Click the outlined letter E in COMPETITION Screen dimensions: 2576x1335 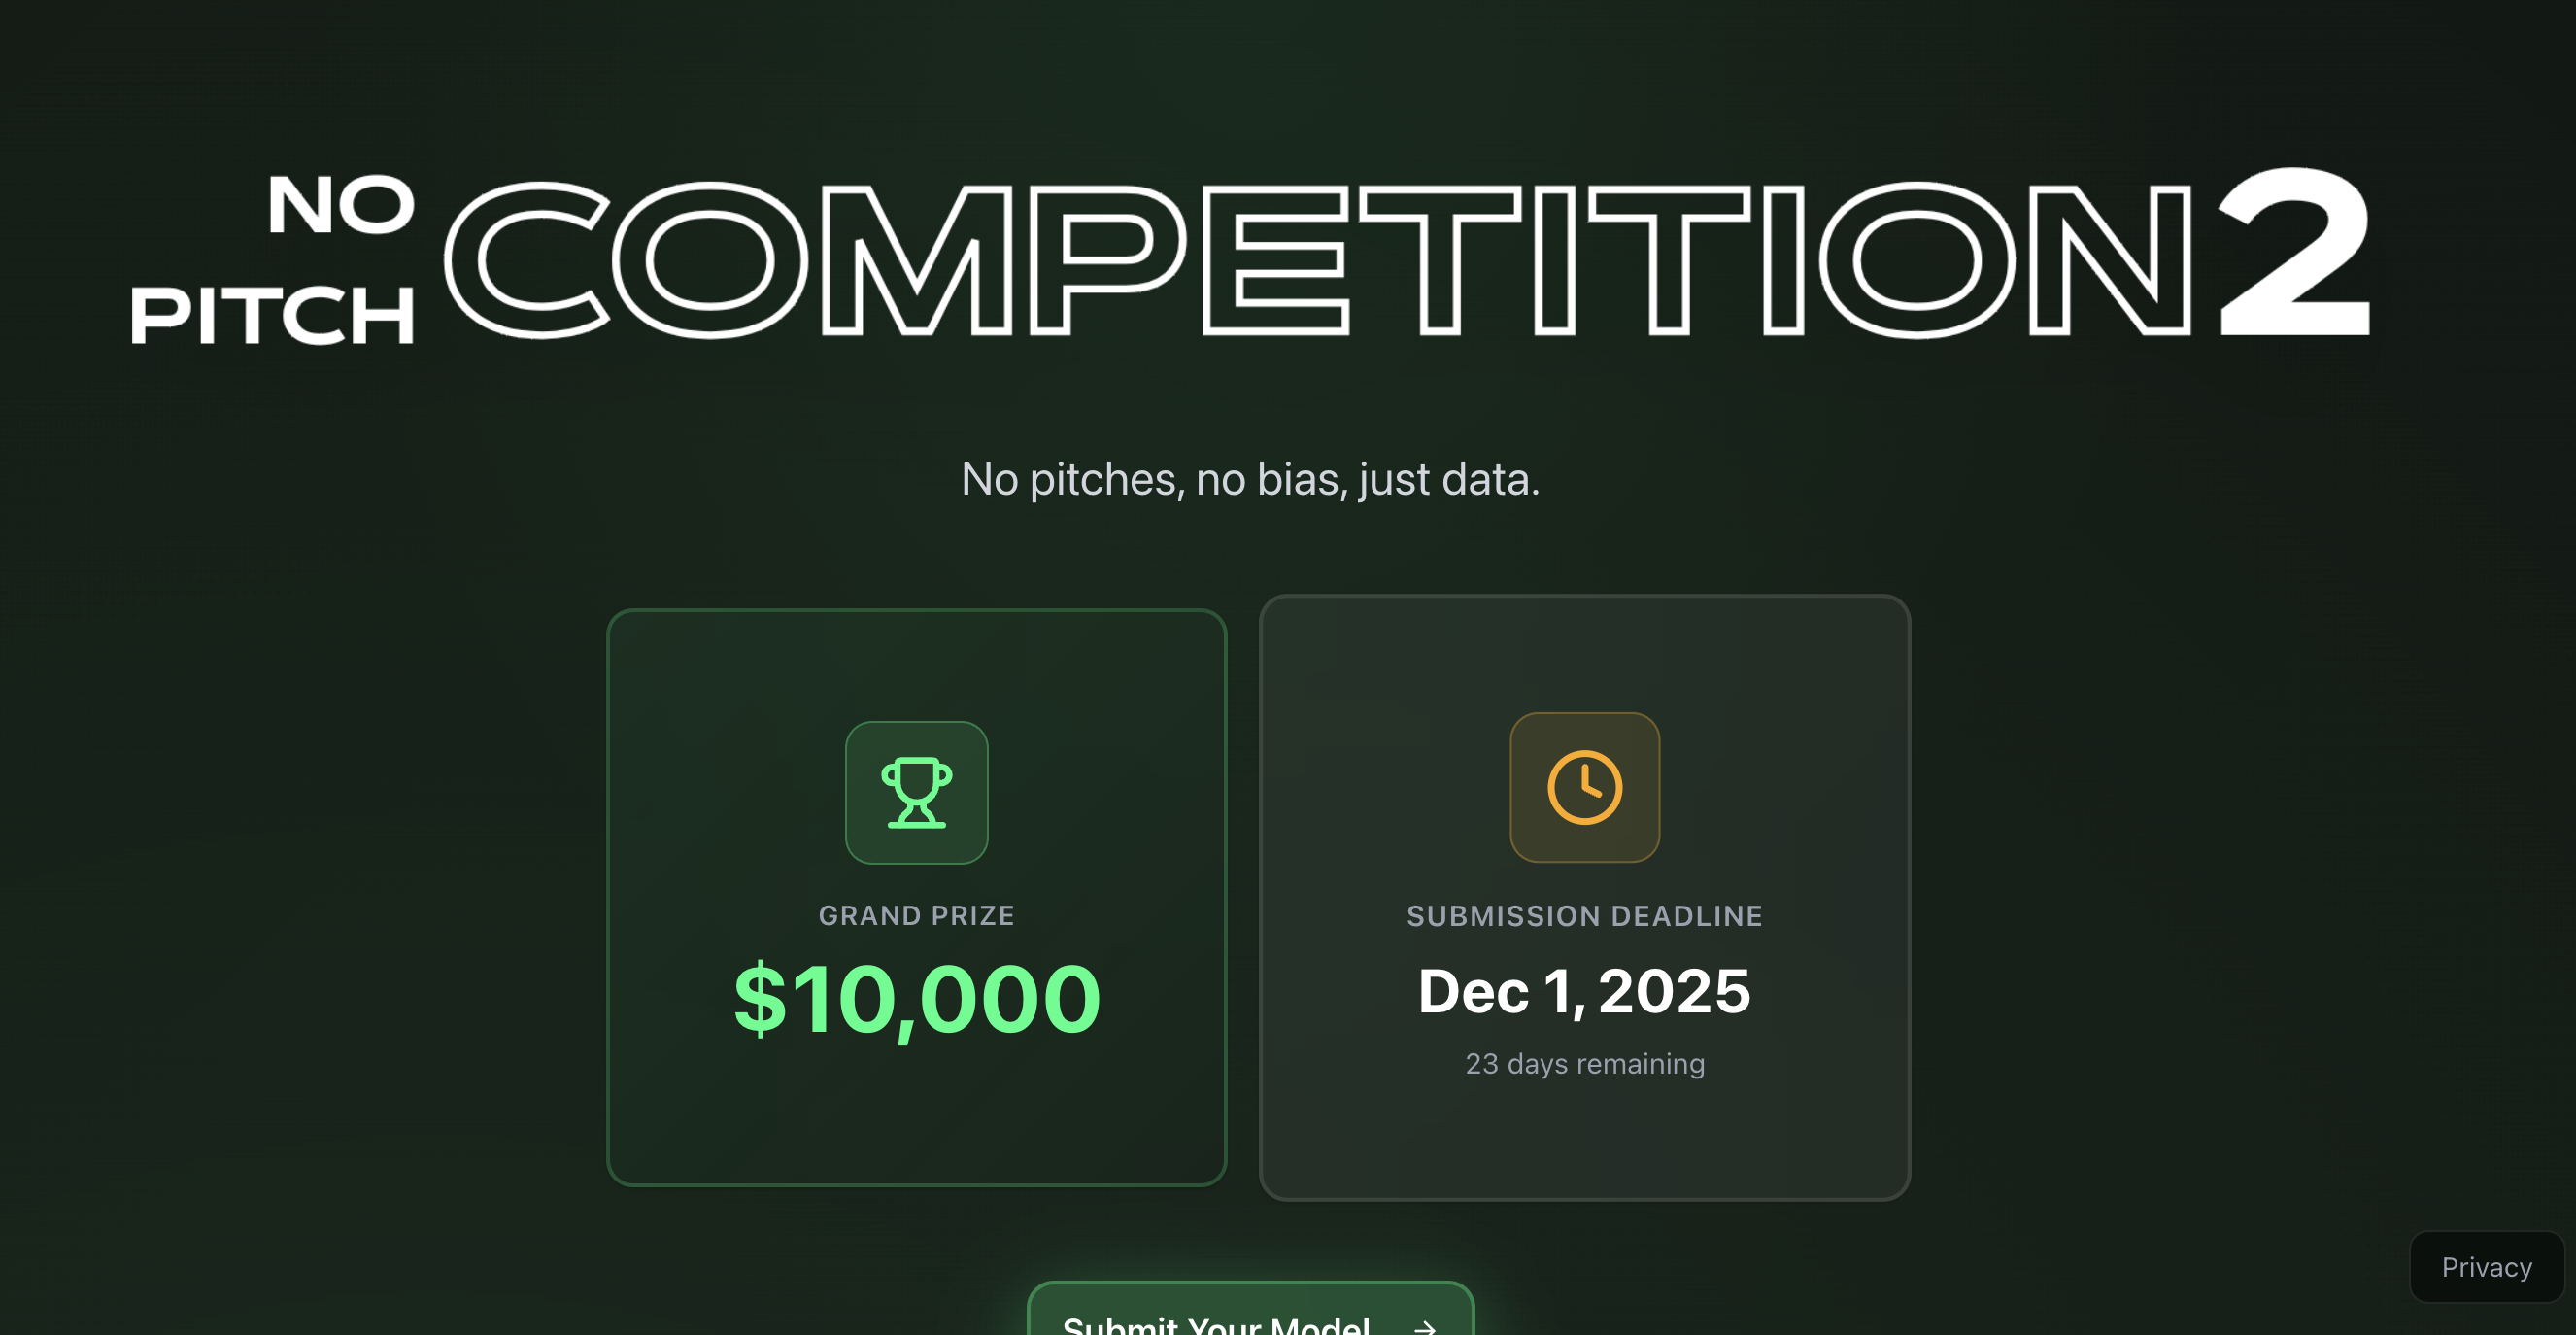[1275, 260]
